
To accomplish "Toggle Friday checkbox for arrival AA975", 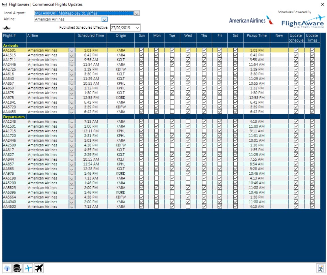I will point(220,97).
